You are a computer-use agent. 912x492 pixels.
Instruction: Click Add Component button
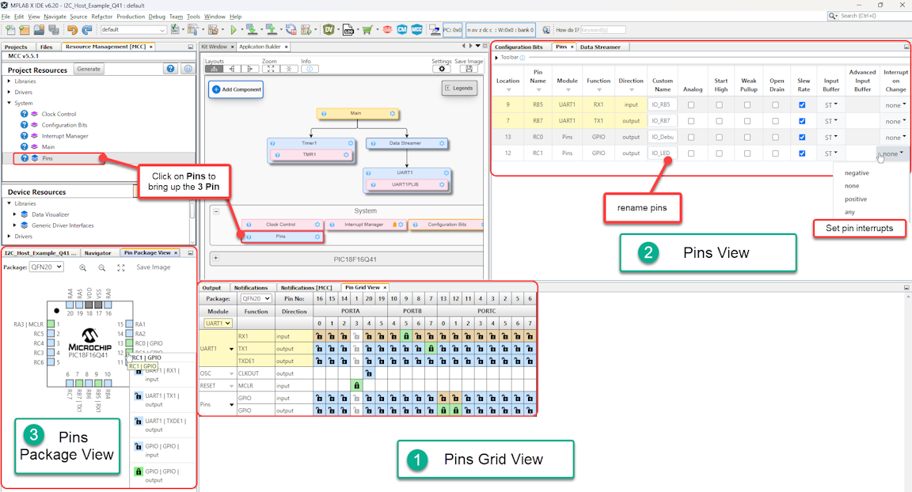[x=236, y=89]
